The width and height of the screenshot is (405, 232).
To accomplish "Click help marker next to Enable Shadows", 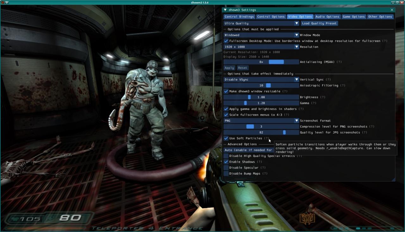I will click(259, 162).
